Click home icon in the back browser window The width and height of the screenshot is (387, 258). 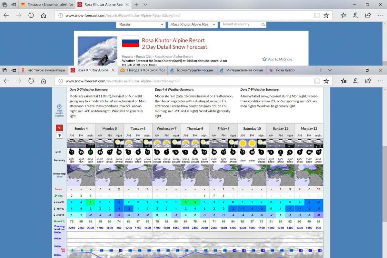coord(44,15)
